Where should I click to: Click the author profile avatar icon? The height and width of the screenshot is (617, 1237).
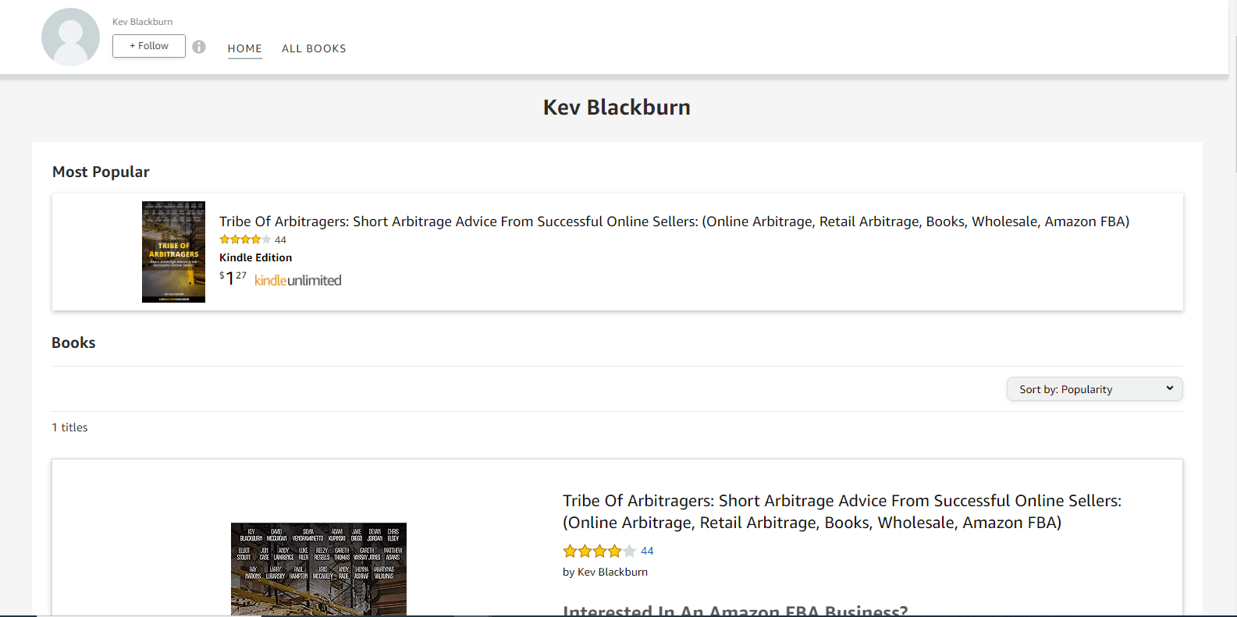pyautogui.click(x=70, y=37)
